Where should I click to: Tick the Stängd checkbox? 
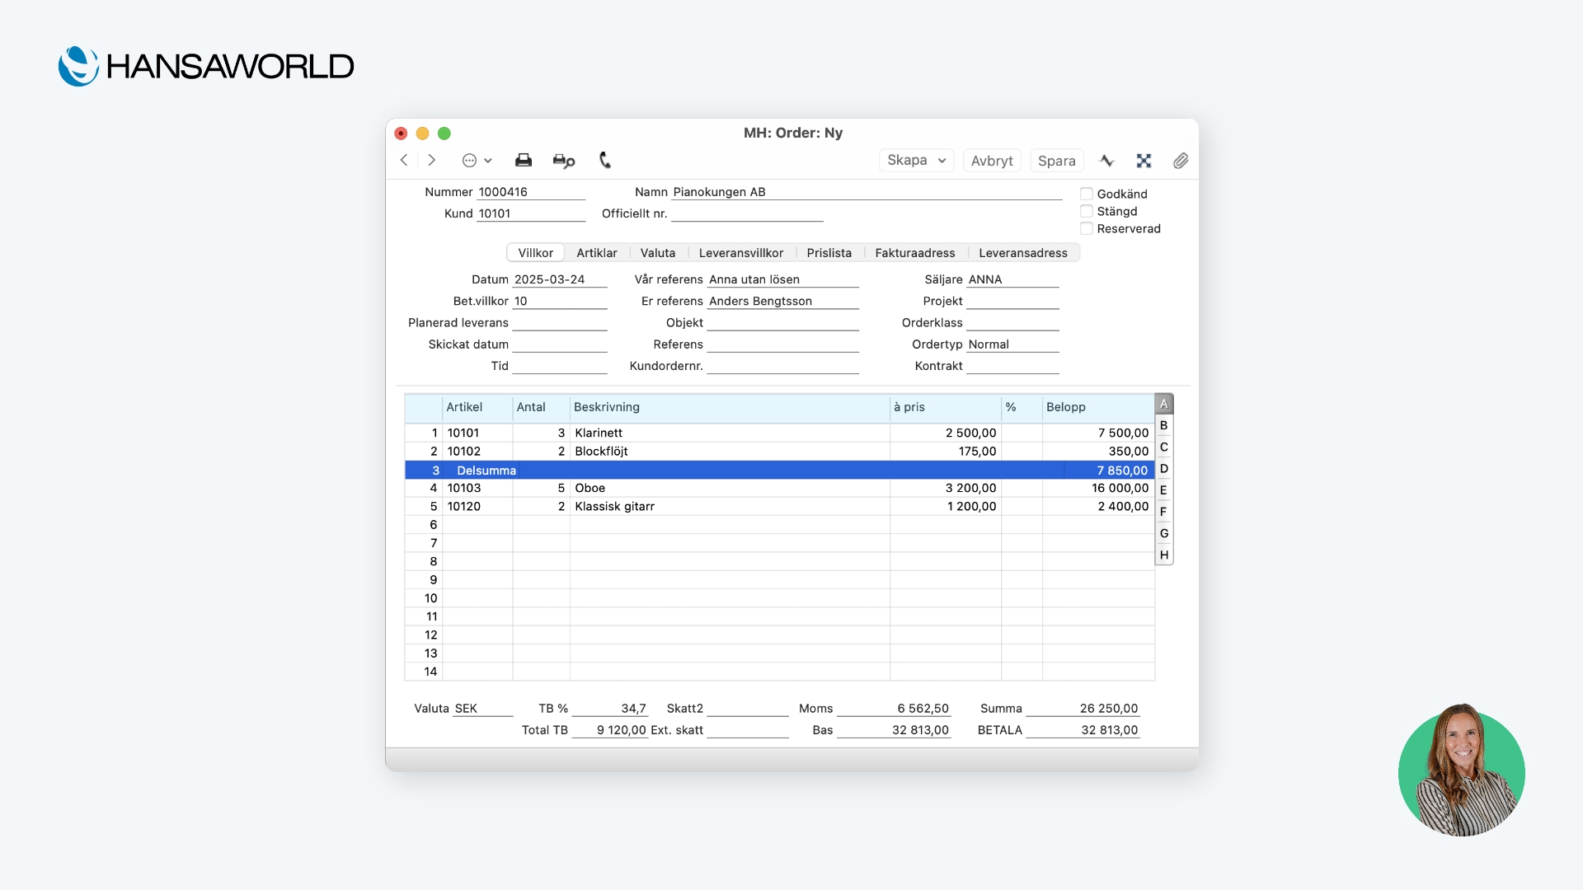click(1087, 211)
